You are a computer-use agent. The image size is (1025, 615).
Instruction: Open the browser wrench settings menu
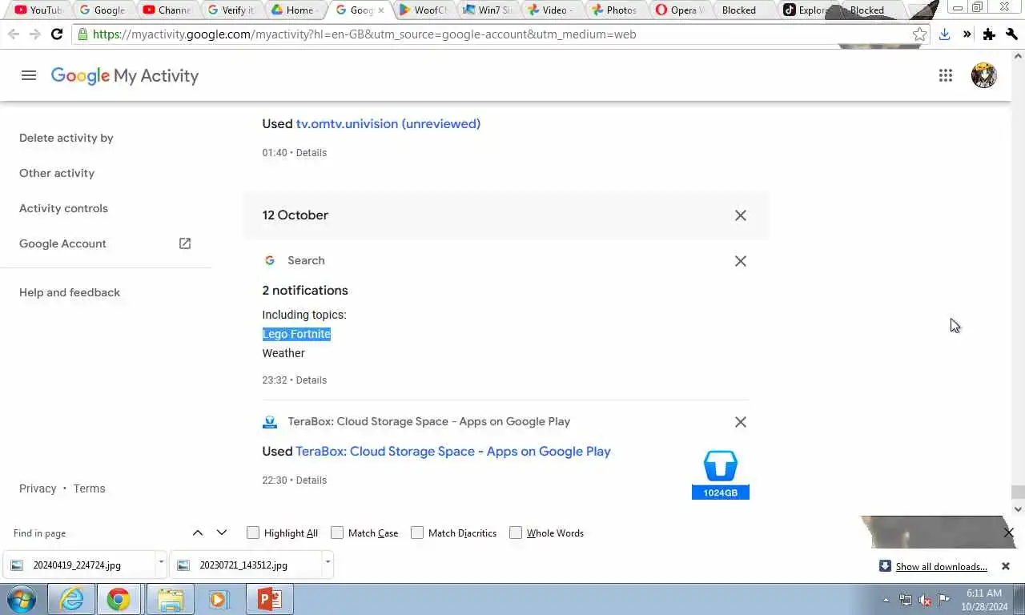[1011, 34]
